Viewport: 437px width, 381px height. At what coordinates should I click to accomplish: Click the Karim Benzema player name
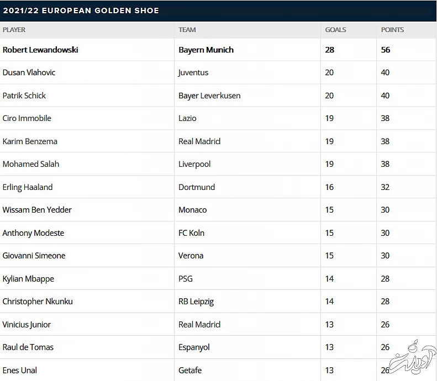(x=30, y=141)
